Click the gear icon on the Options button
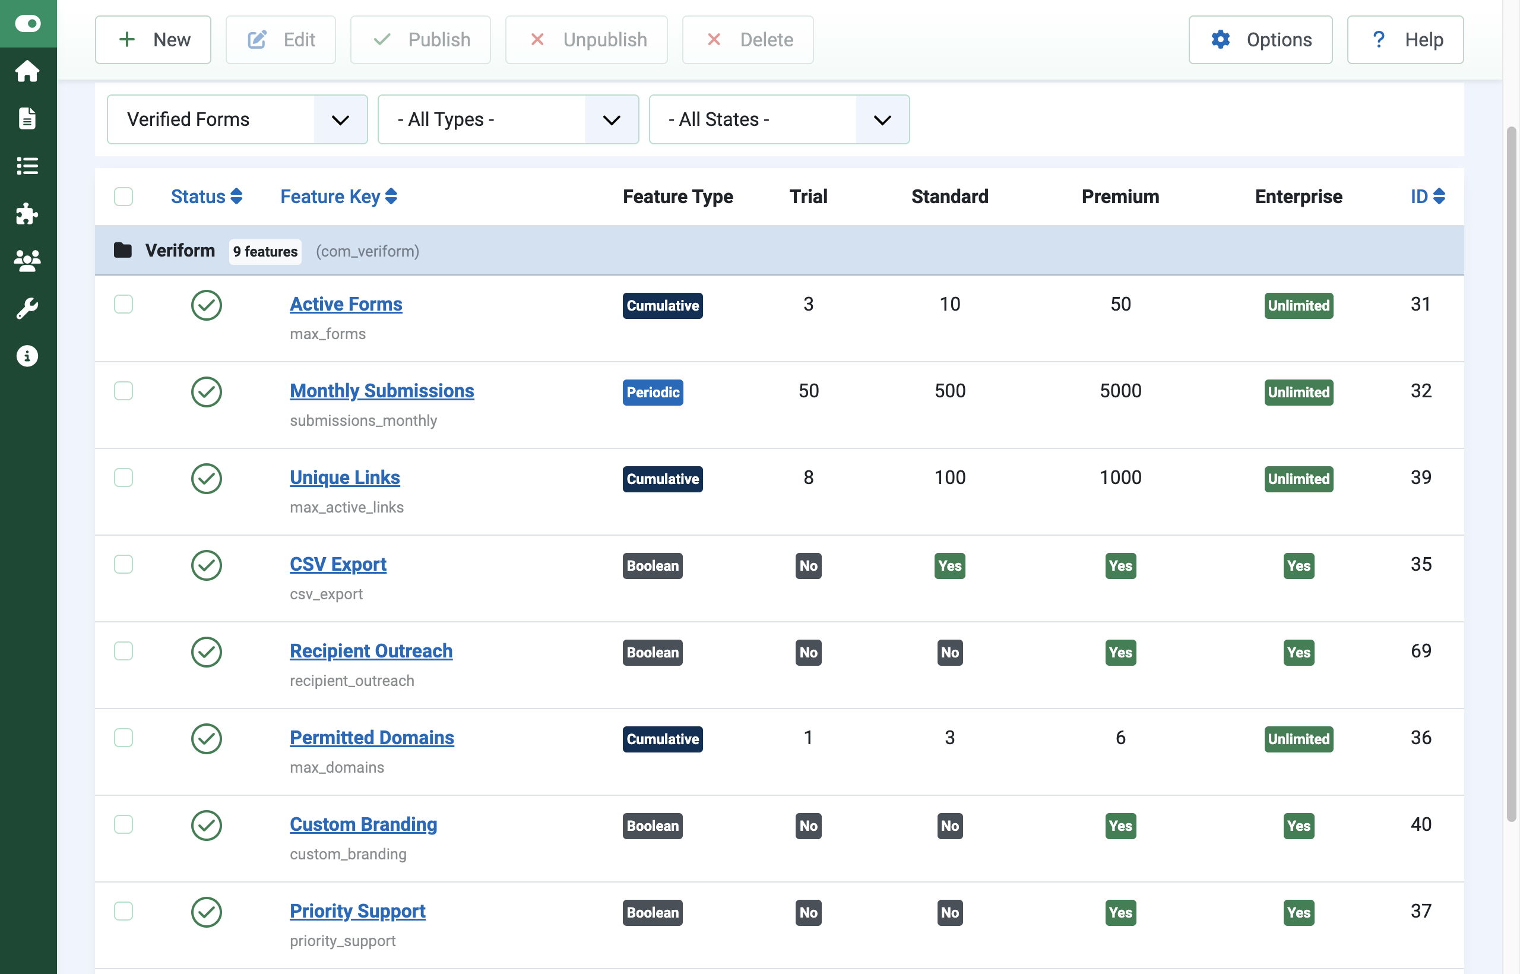This screenshot has height=974, width=1520. 1220,39
